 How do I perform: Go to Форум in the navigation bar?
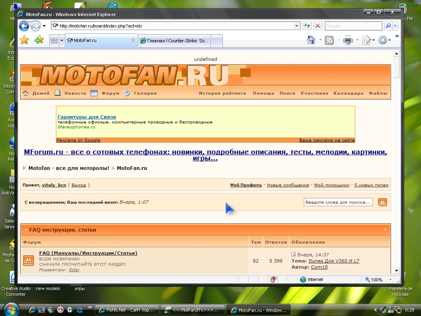pyautogui.click(x=110, y=93)
